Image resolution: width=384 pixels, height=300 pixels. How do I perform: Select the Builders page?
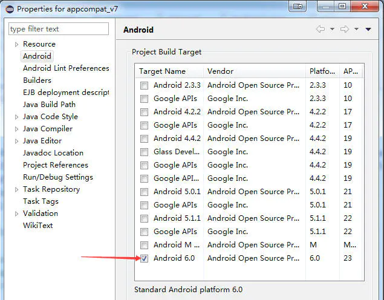point(37,80)
